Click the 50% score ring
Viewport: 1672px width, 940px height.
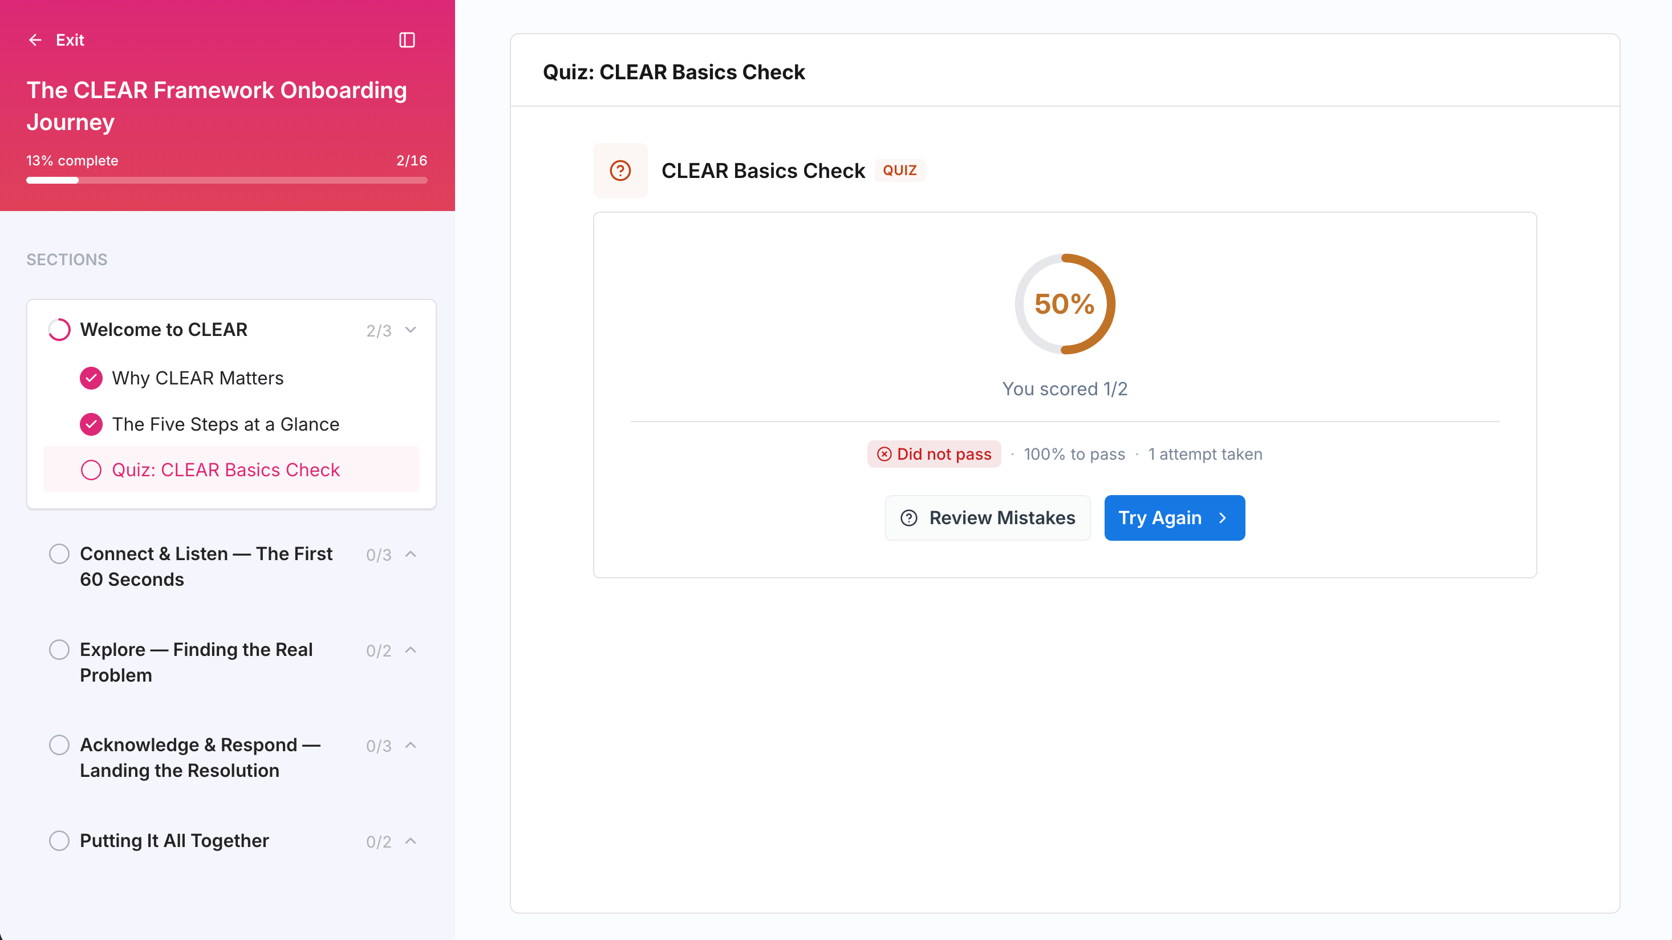[x=1065, y=304]
